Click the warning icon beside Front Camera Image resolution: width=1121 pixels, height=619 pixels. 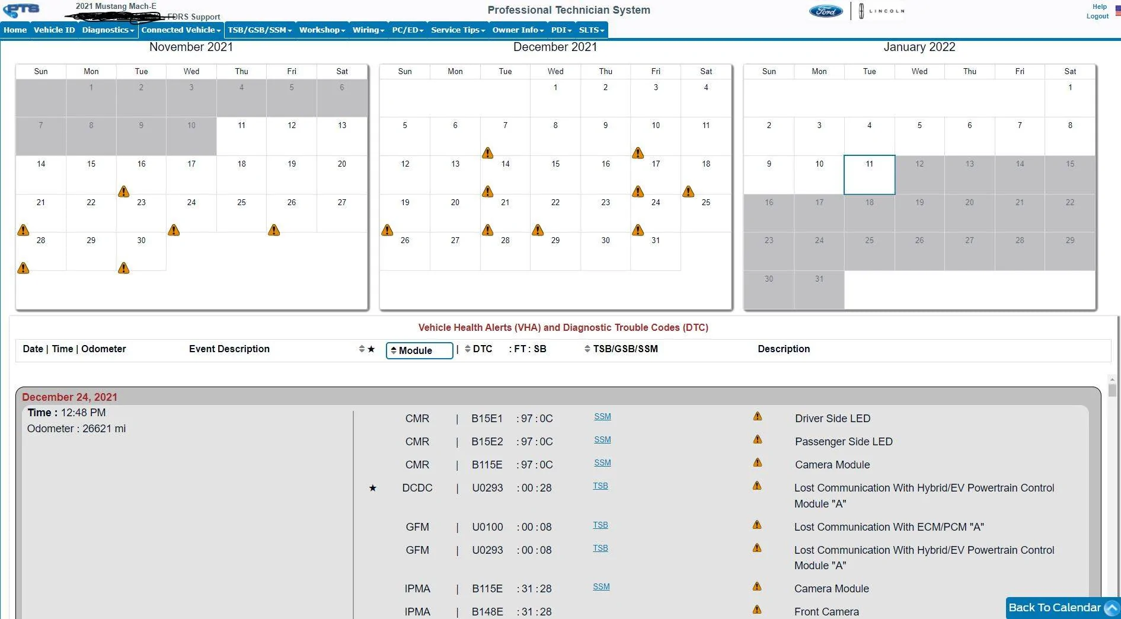point(757,610)
